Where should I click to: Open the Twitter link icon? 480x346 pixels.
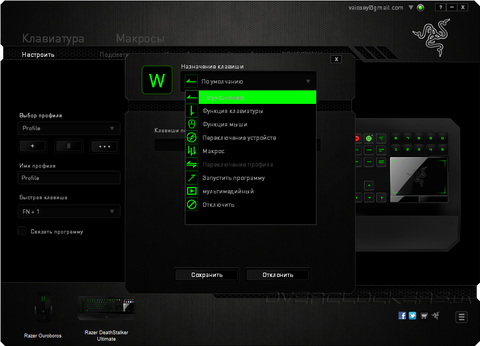pos(412,315)
